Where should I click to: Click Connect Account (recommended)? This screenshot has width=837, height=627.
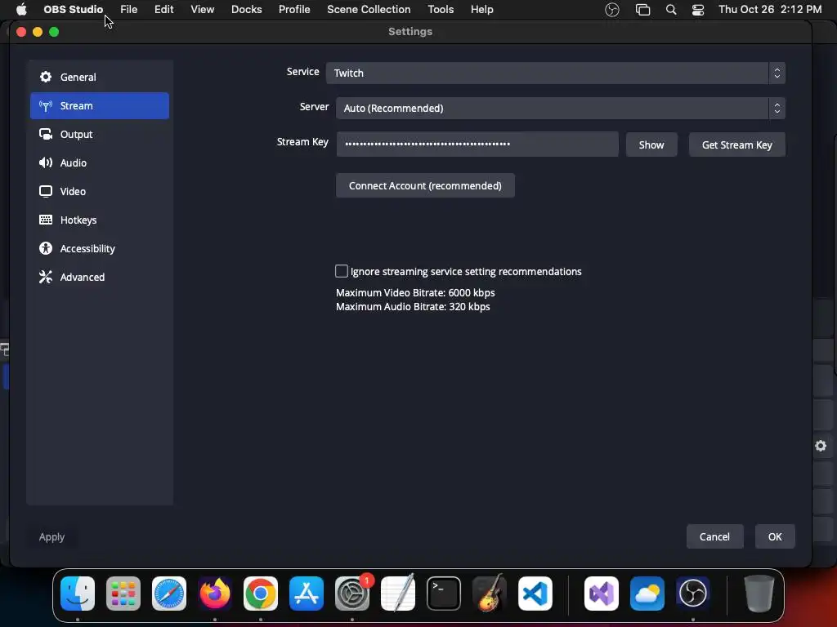(x=425, y=185)
